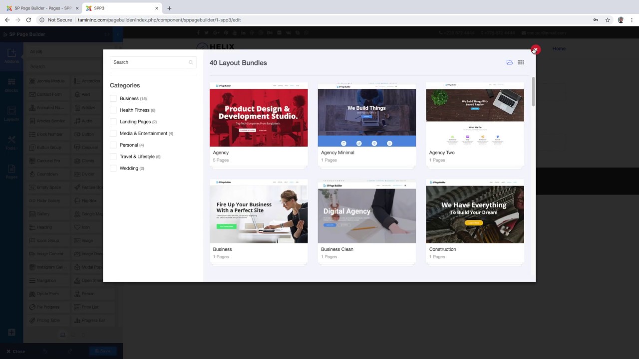Viewport: 639px width, 359px height.
Task: Select the Pricing Table addon
Action: pyautogui.click(x=48, y=320)
